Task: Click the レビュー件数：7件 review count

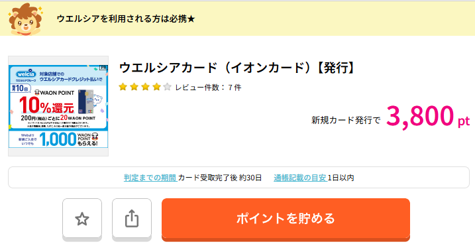Action: pos(209,88)
